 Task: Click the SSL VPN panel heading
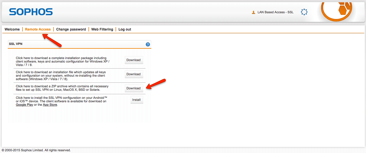pos(16,44)
